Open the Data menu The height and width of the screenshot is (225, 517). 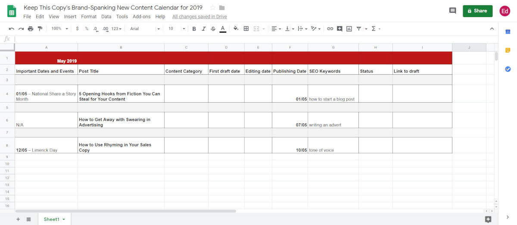click(106, 17)
